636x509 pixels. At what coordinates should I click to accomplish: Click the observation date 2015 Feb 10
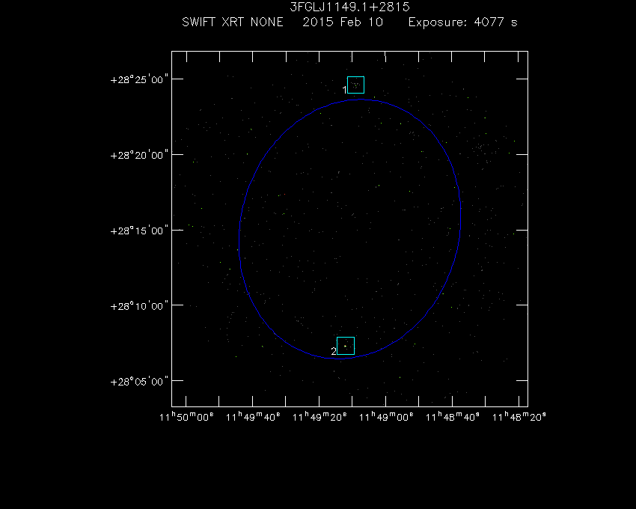click(343, 22)
